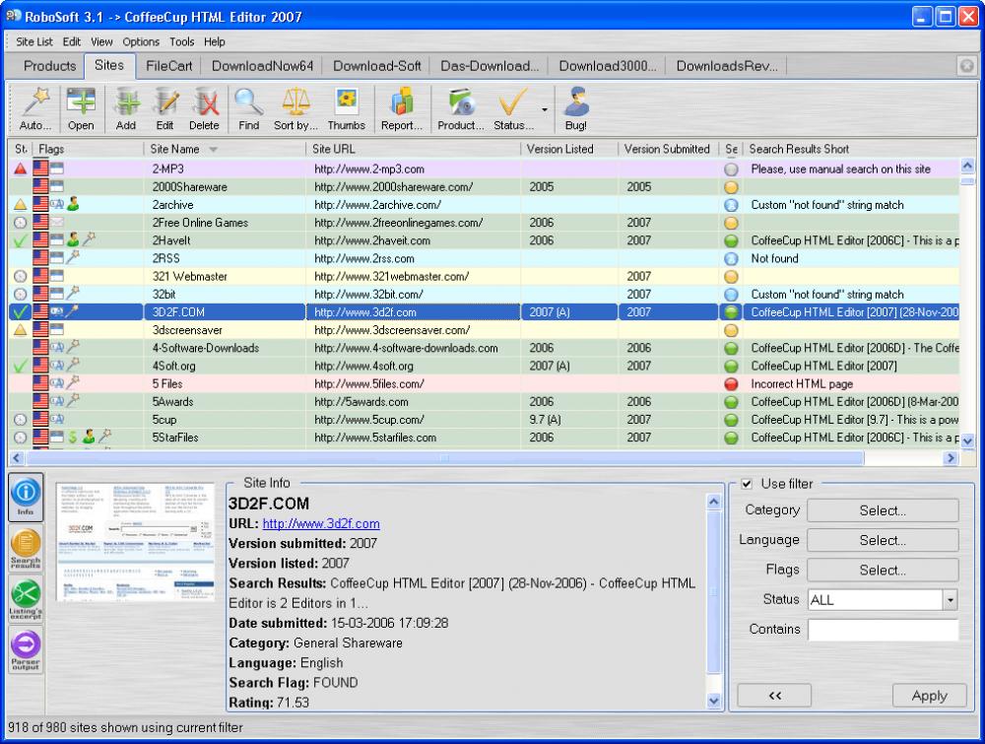Open the Category Select chooser
Viewport: 985px width, 744px height.
[882, 509]
